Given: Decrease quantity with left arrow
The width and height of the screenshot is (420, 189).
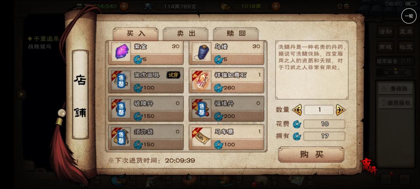Looking at the screenshot, I should pyautogui.click(x=297, y=110).
